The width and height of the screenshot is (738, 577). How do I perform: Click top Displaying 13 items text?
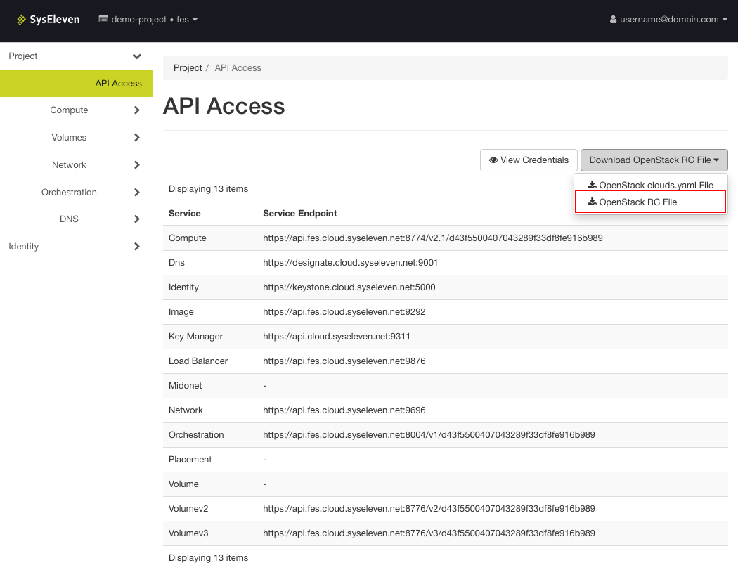(208, 189)
